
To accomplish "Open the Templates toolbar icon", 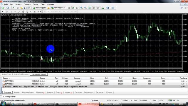I will pyautogui.click(x=113, y=8).
